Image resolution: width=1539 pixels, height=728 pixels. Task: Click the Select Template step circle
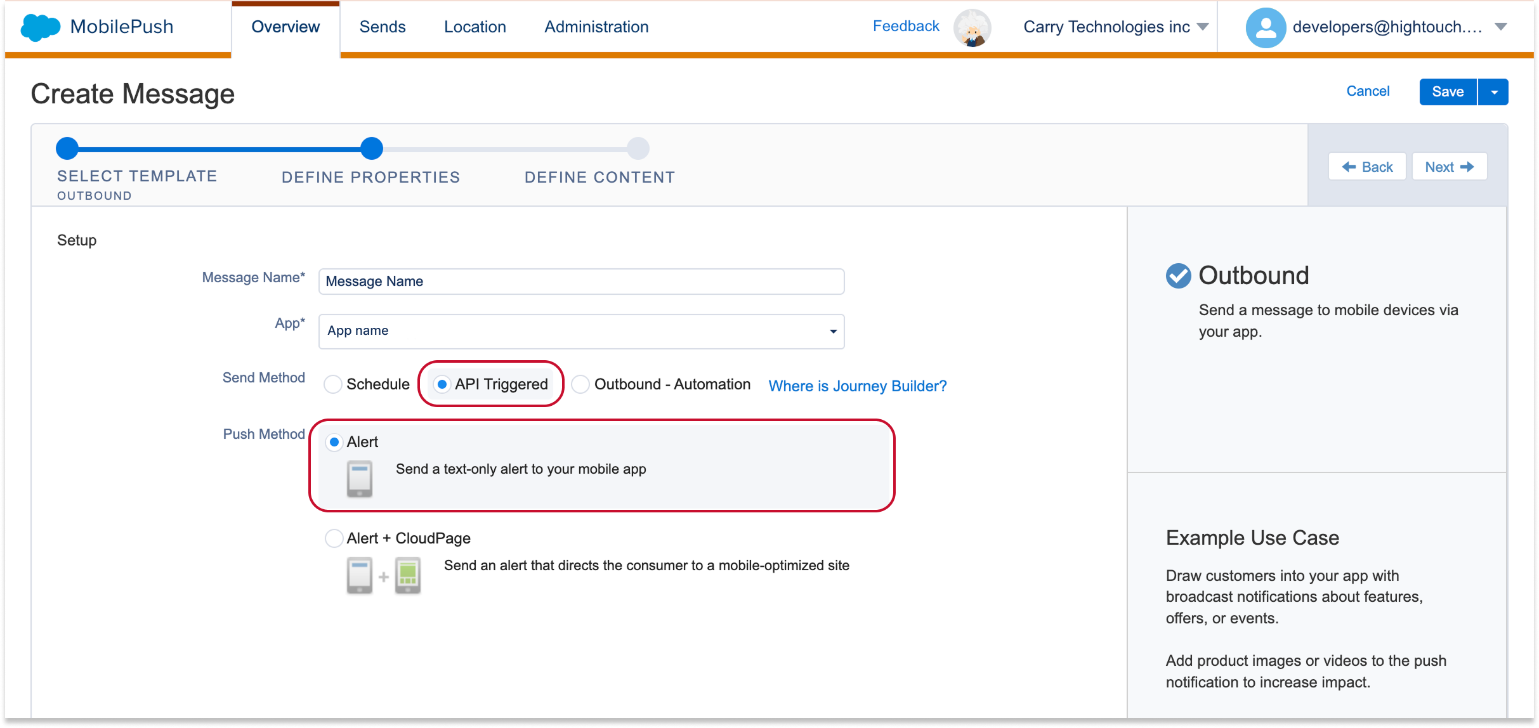point(67,148)
